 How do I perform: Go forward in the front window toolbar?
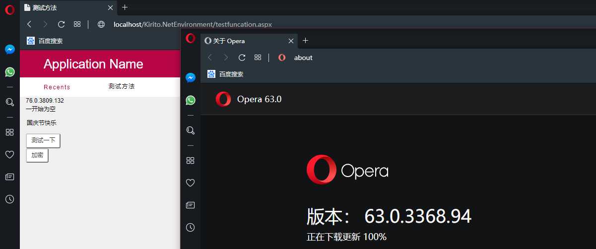[x=226, y=58]
